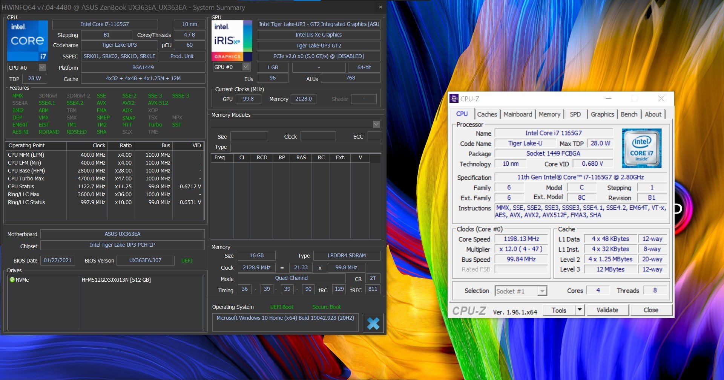
Task: Click the Intel Iris Xe graphics logo
Action: point(232,41)
